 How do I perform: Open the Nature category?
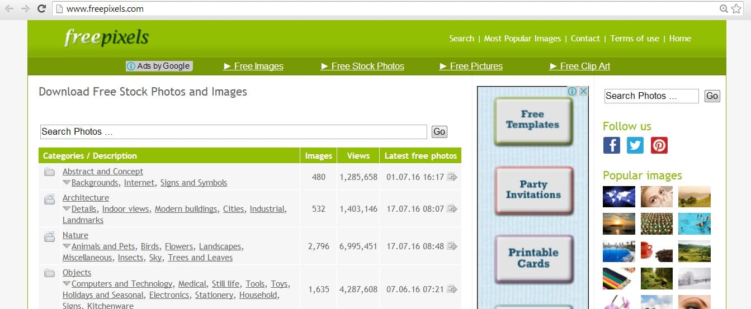(75, 235)
